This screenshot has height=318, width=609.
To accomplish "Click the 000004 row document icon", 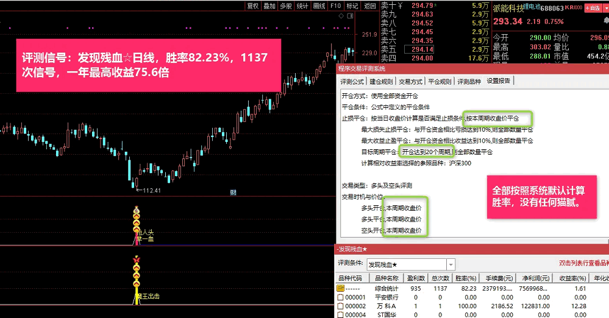I will tap(340, 314).
